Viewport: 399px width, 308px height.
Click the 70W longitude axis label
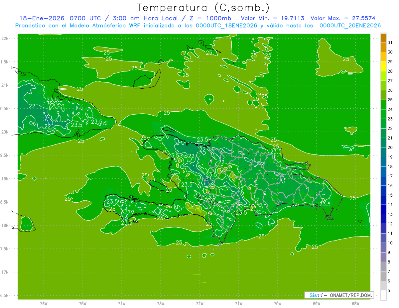(277, 303)
